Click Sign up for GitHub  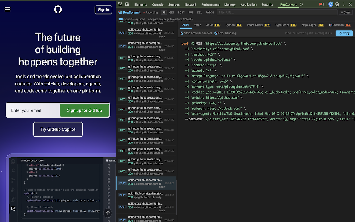(84, 110)
